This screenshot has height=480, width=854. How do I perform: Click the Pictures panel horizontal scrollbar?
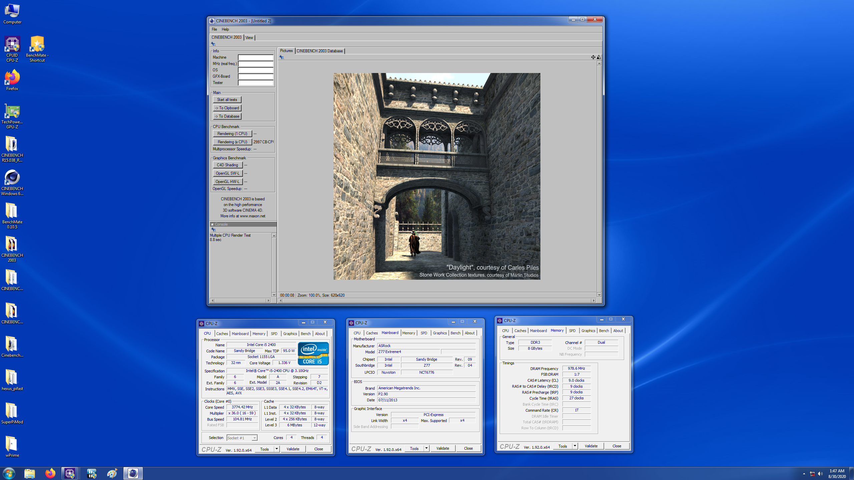click(x=437, y=301)
